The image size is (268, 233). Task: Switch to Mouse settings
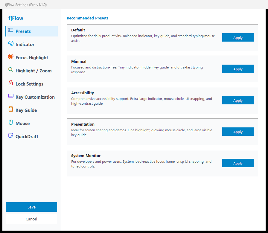(32, 124)
